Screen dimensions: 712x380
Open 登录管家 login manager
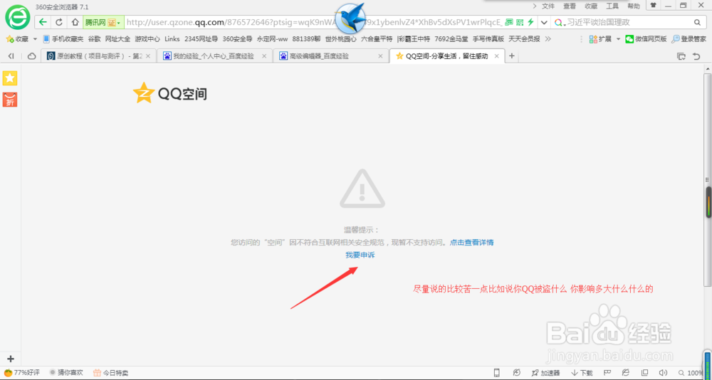pyautogui.click(x=689, y=39)
